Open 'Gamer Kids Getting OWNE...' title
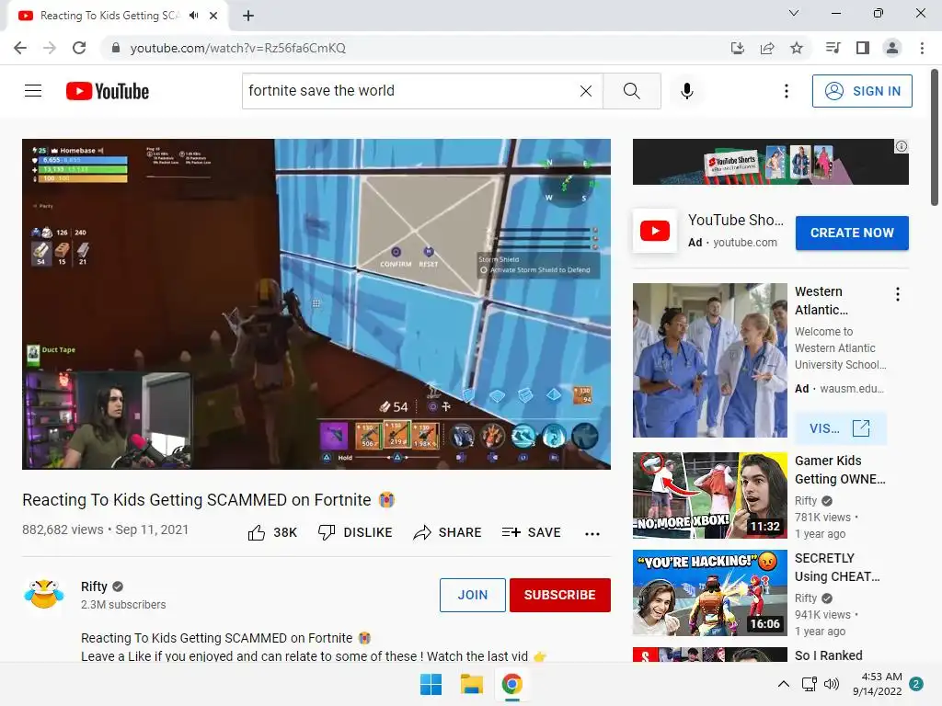 point(840,470)
